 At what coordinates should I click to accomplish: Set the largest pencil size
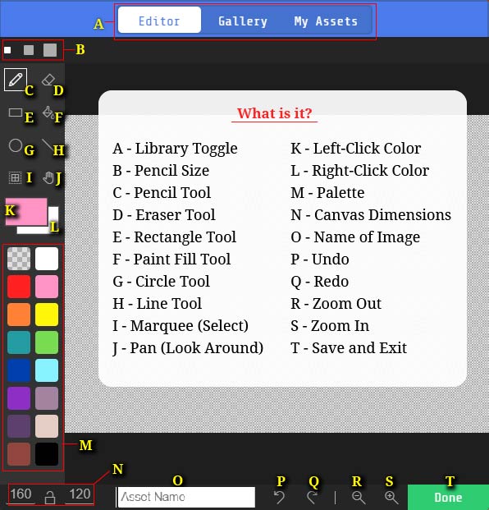pyautogui.click(x=50, y=50)
